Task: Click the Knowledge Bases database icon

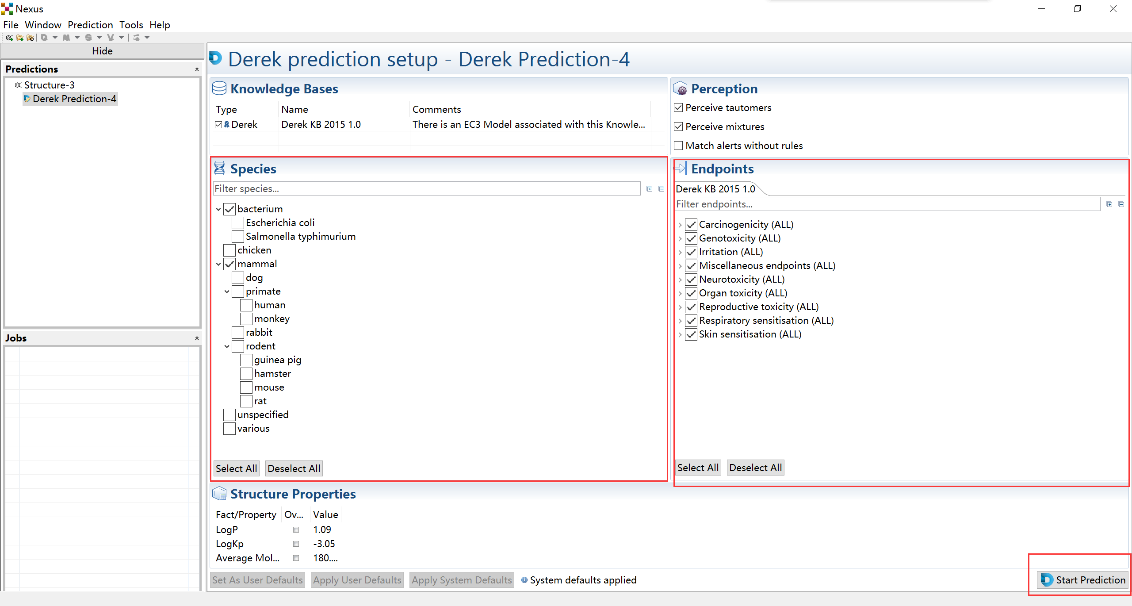Action: 219,88
